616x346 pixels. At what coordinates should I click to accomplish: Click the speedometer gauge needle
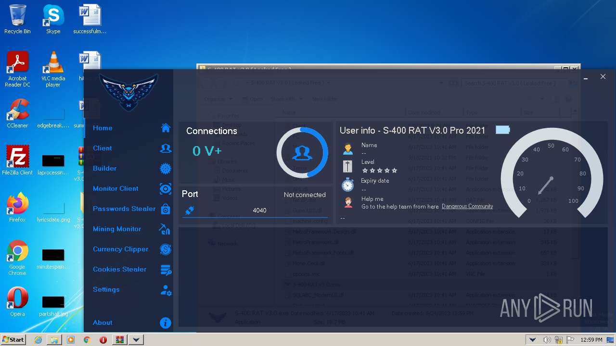546,185
